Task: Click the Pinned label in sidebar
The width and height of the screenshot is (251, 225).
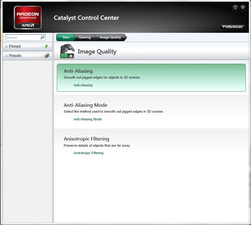Action: (15, 46)
